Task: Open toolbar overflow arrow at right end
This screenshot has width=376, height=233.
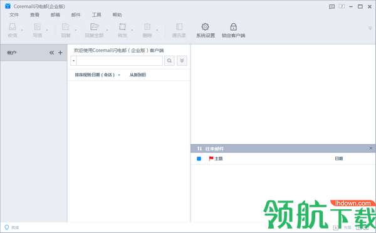Action: pyautogui.click(x=370, y=28)
